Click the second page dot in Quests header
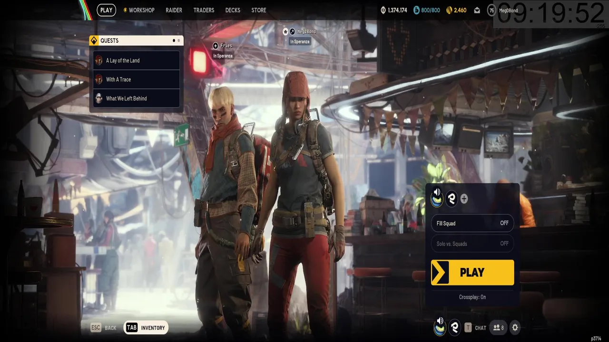This screenshot has width=609, height=342. pos(179,40)
